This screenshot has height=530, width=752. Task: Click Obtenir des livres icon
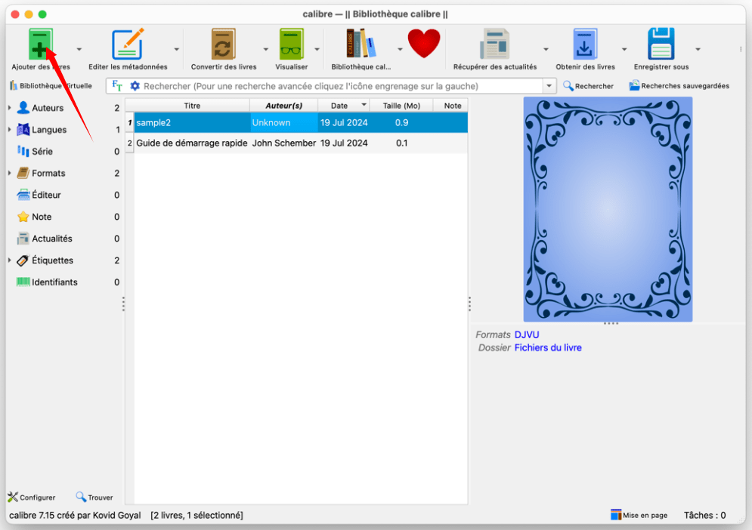pyautogui.click(x=585, y=44)
